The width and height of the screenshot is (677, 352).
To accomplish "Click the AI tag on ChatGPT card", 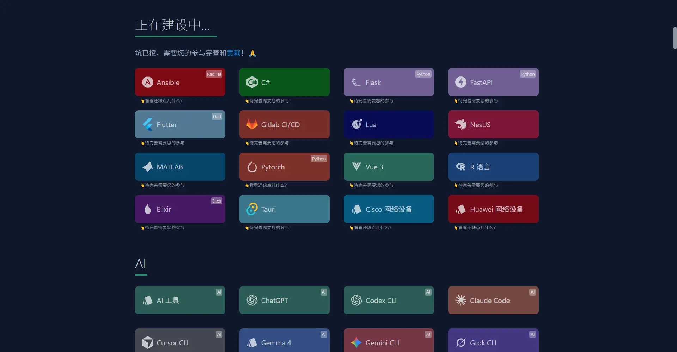I will 324,292.
